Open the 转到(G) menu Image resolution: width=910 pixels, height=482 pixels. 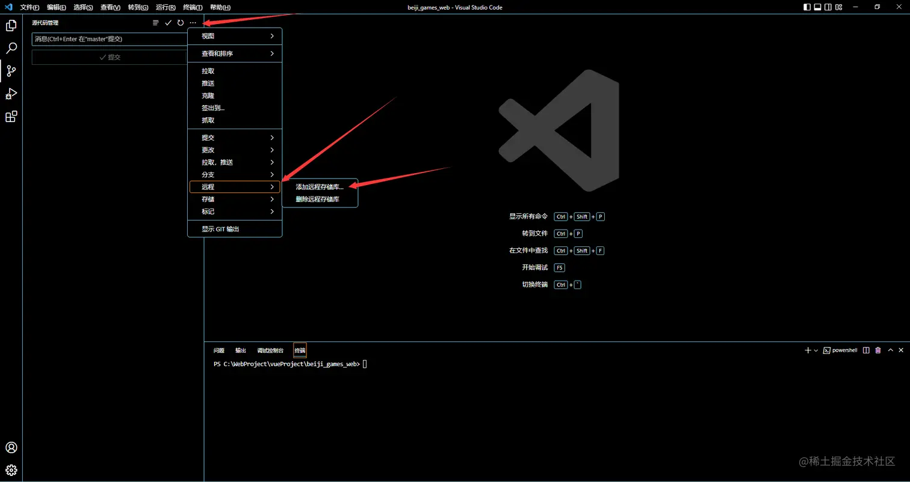coord(138,7)
